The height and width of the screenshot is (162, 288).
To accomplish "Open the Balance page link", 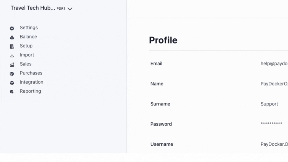I will point(28,37).
